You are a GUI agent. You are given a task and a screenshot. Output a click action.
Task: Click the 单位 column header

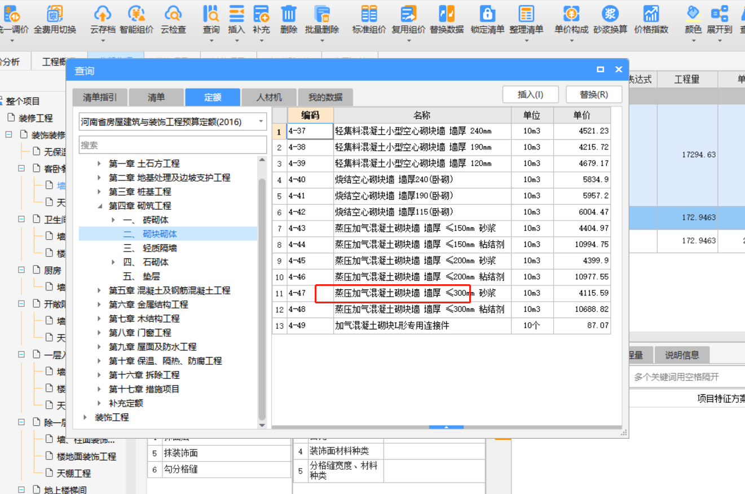tap(532, 115)
